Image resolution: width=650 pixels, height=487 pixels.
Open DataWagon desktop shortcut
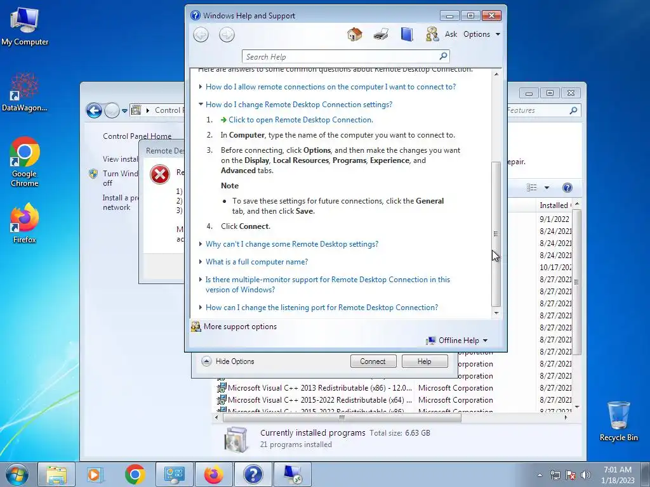pos(25,92)
